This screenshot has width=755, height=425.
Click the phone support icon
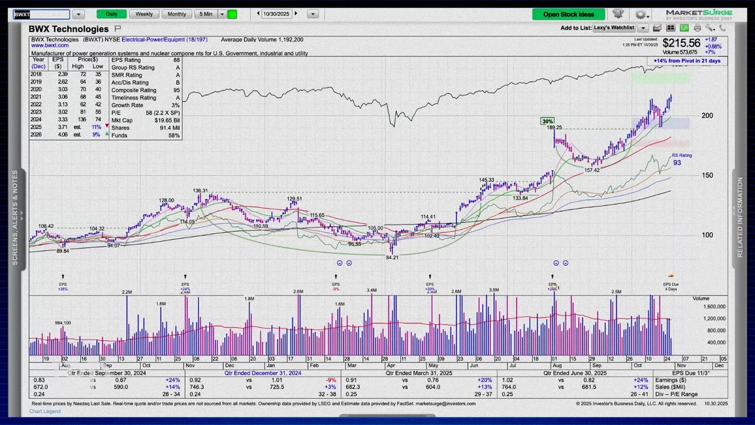(x=722, y=28)
